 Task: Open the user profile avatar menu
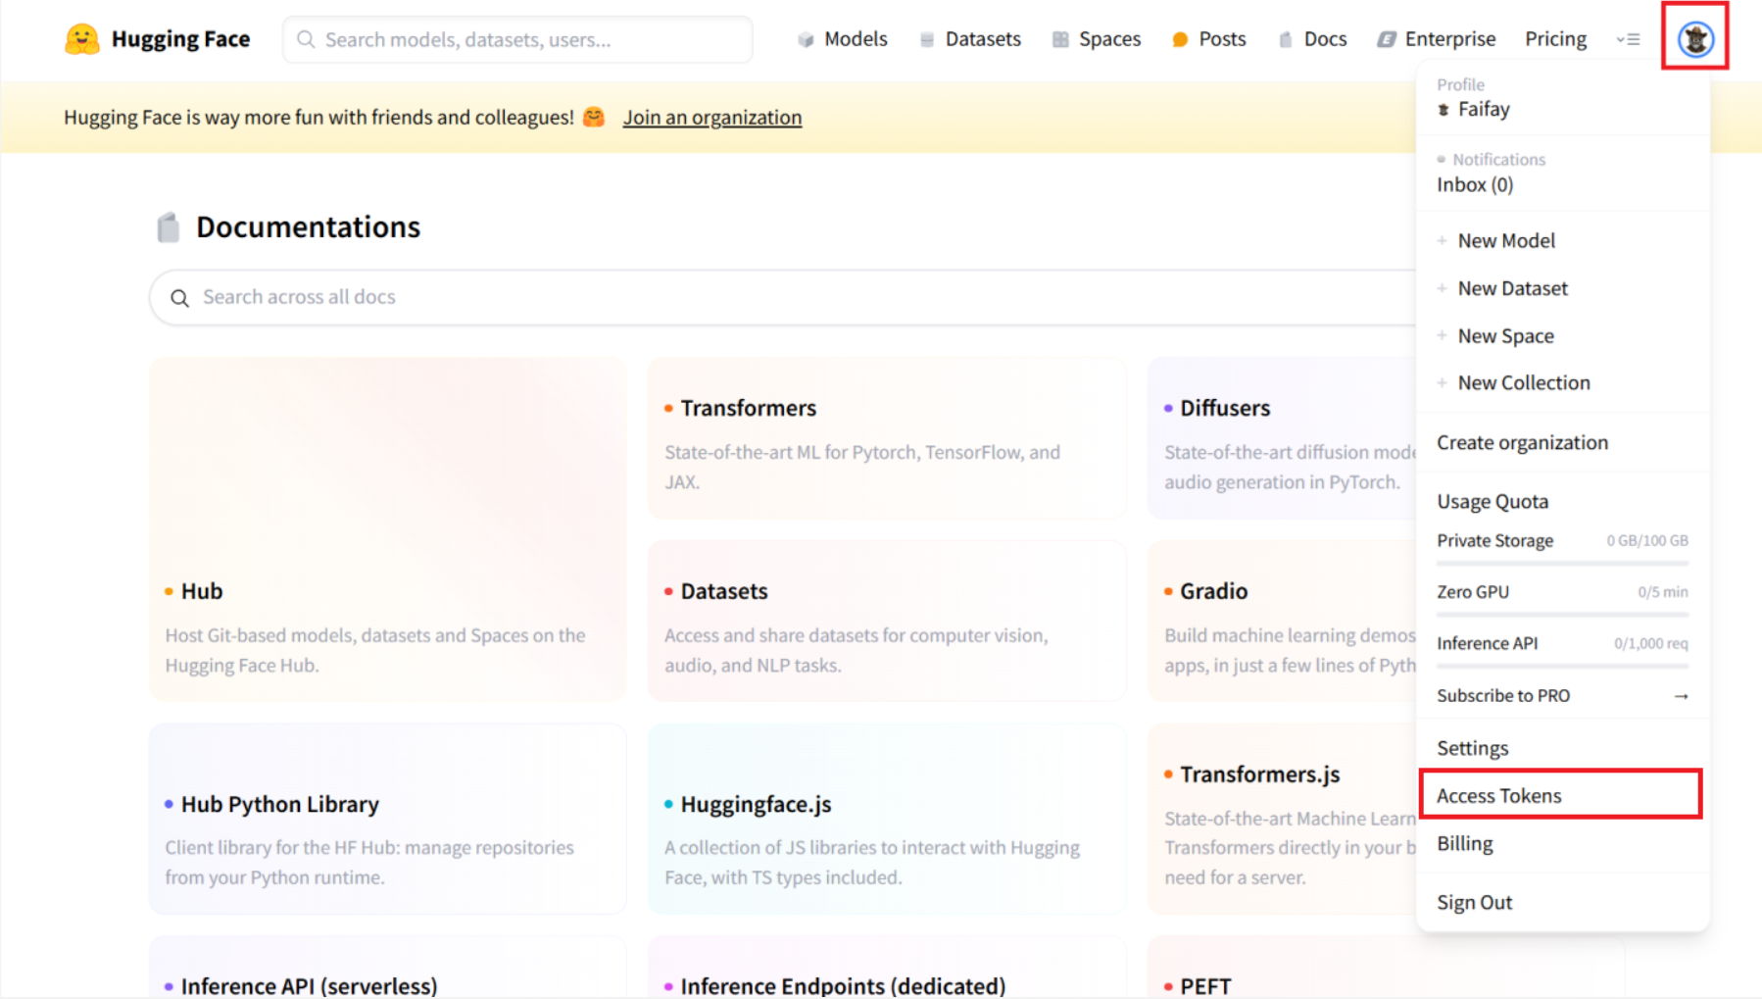1694,39
